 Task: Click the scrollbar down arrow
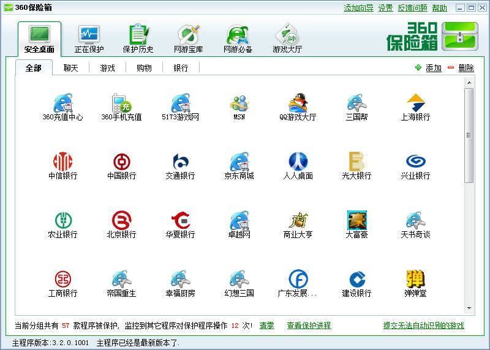469,308
